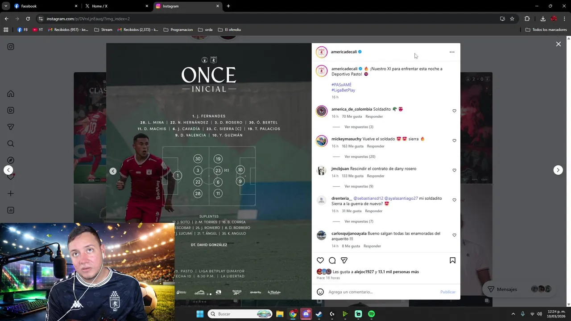
Task: Open dashboard chart icon in sidebar
Action: (11, 210)
